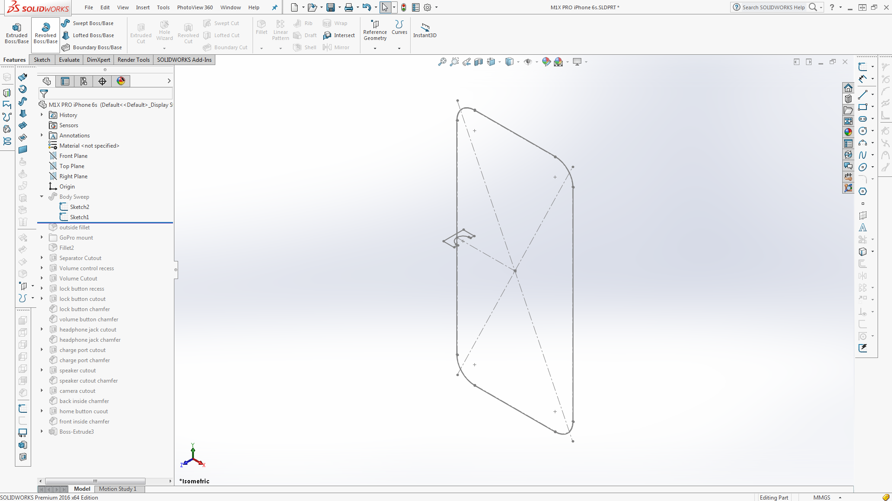
Task: Expand the Separator Cutout feature
Action: [x=42, y=258]
